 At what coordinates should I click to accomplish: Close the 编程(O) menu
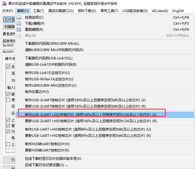click(x=23, y=11)
